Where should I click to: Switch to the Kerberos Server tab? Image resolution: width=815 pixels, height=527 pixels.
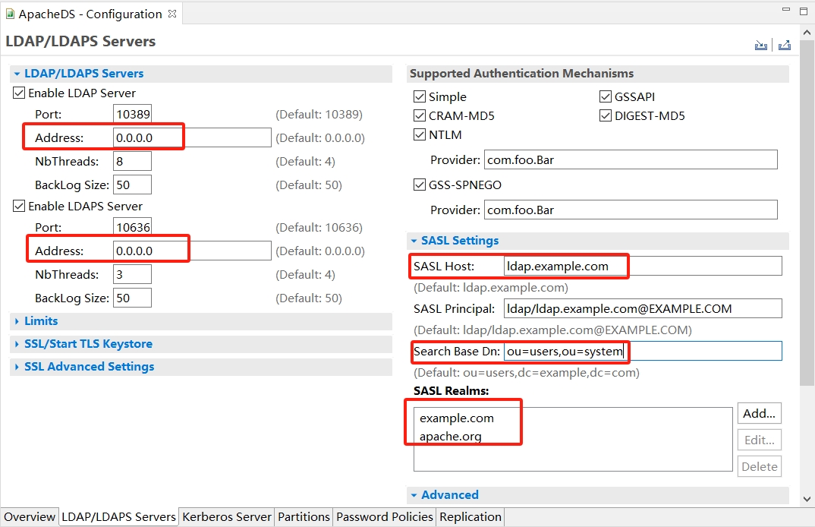pyautogui.click(x=226, y=517)
